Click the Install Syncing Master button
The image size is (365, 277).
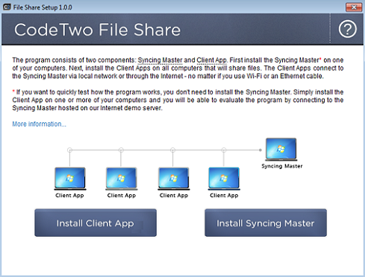(266, 223)
